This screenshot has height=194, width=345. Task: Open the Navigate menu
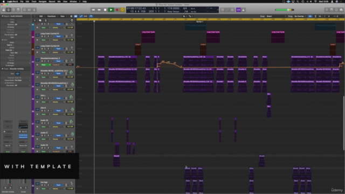[43, 2]
